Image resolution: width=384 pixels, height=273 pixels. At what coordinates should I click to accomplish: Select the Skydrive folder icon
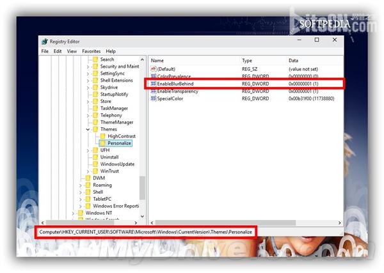click(x=95, y=88)
